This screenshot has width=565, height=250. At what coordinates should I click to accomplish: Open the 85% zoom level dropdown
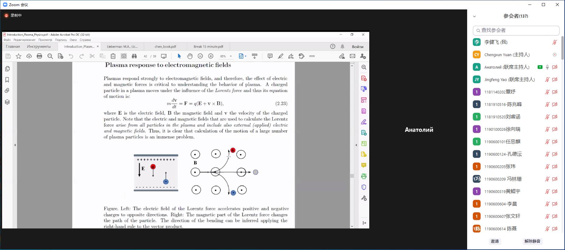(231, 56)
